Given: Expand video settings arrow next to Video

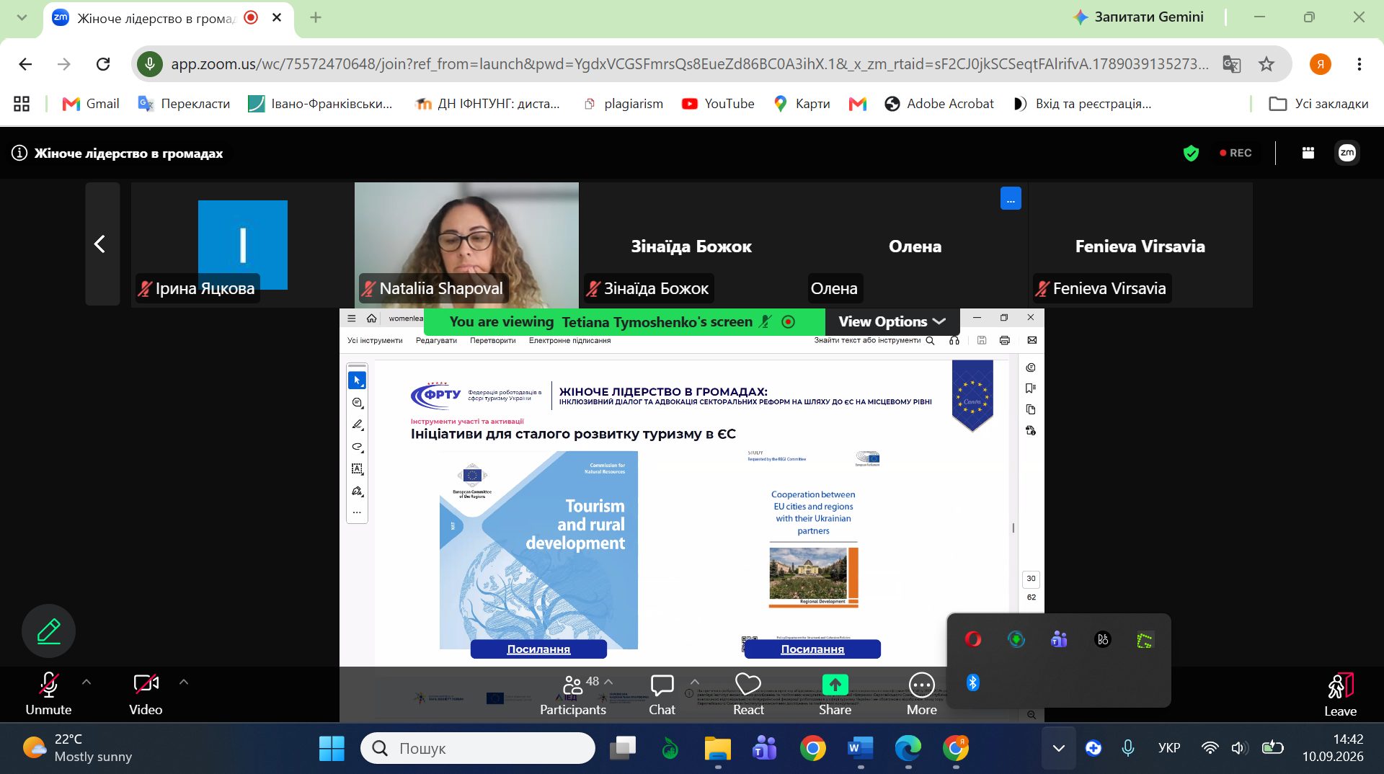Looking at the screenshot, I should click(x=184, y=681).
